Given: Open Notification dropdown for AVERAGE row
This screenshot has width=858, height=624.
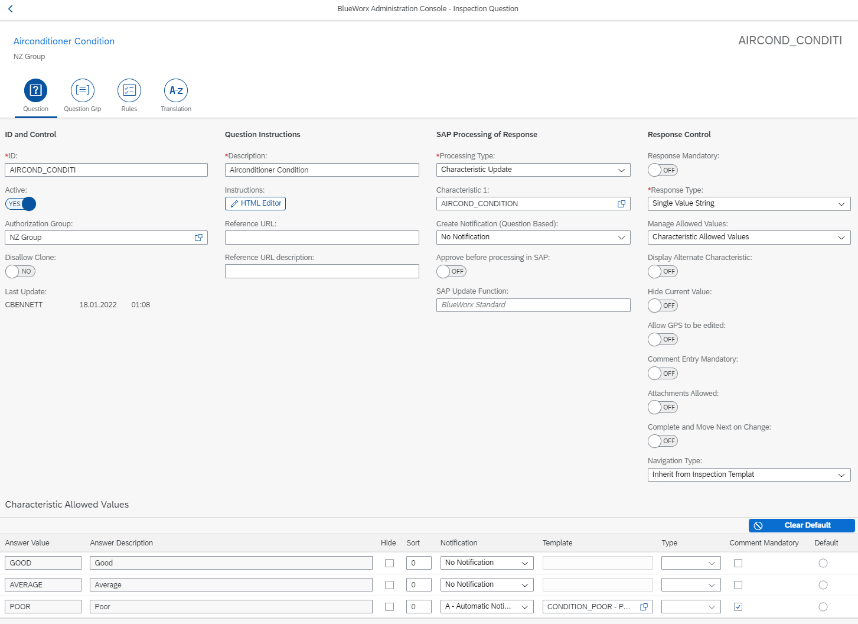Looking at the screenshot, I should pos(487,584).
